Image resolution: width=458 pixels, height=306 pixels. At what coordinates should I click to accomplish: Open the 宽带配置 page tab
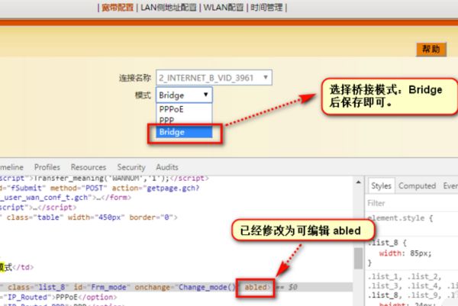click(118, 8)
